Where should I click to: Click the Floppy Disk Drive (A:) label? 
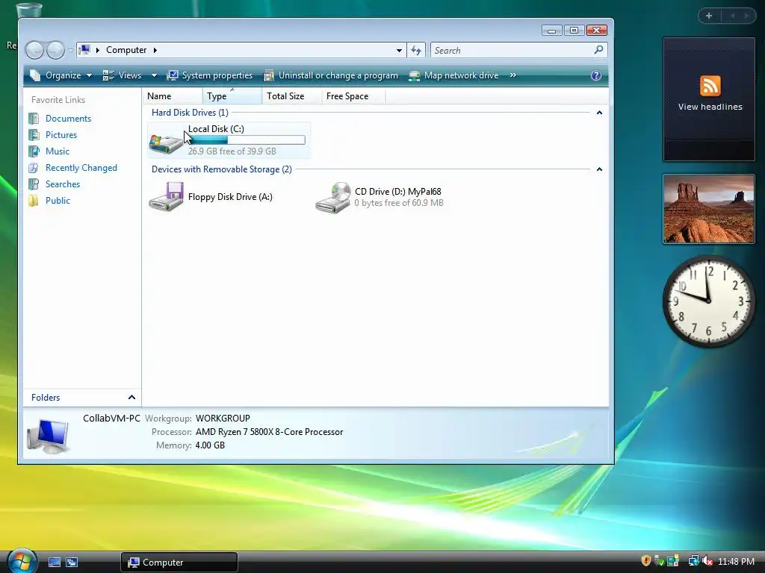[230, 197]
